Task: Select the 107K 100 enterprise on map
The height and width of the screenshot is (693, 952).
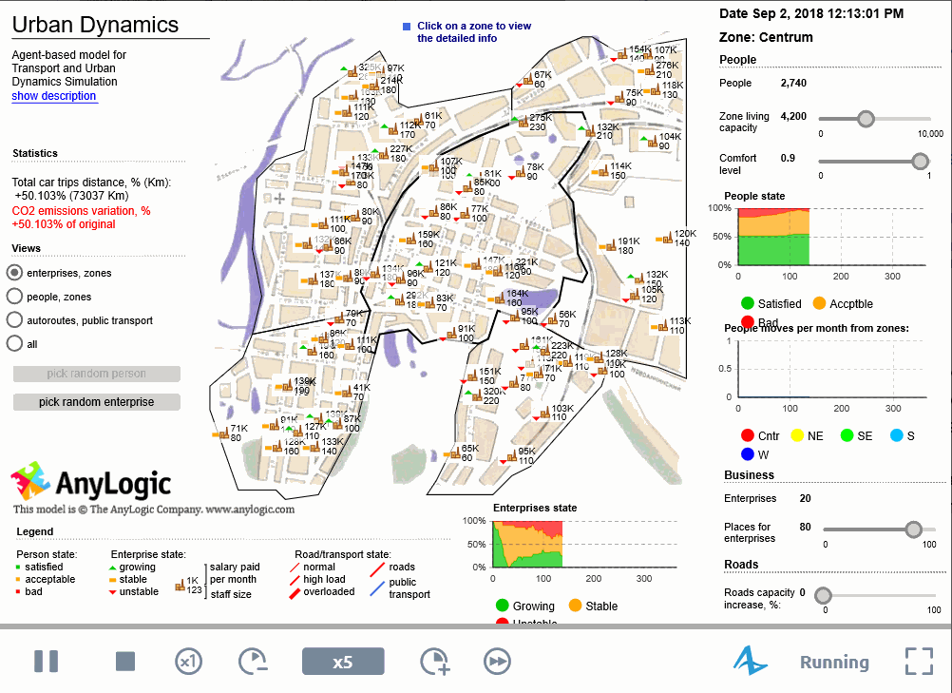Action: pyautogui.click(x=434, y=165)
